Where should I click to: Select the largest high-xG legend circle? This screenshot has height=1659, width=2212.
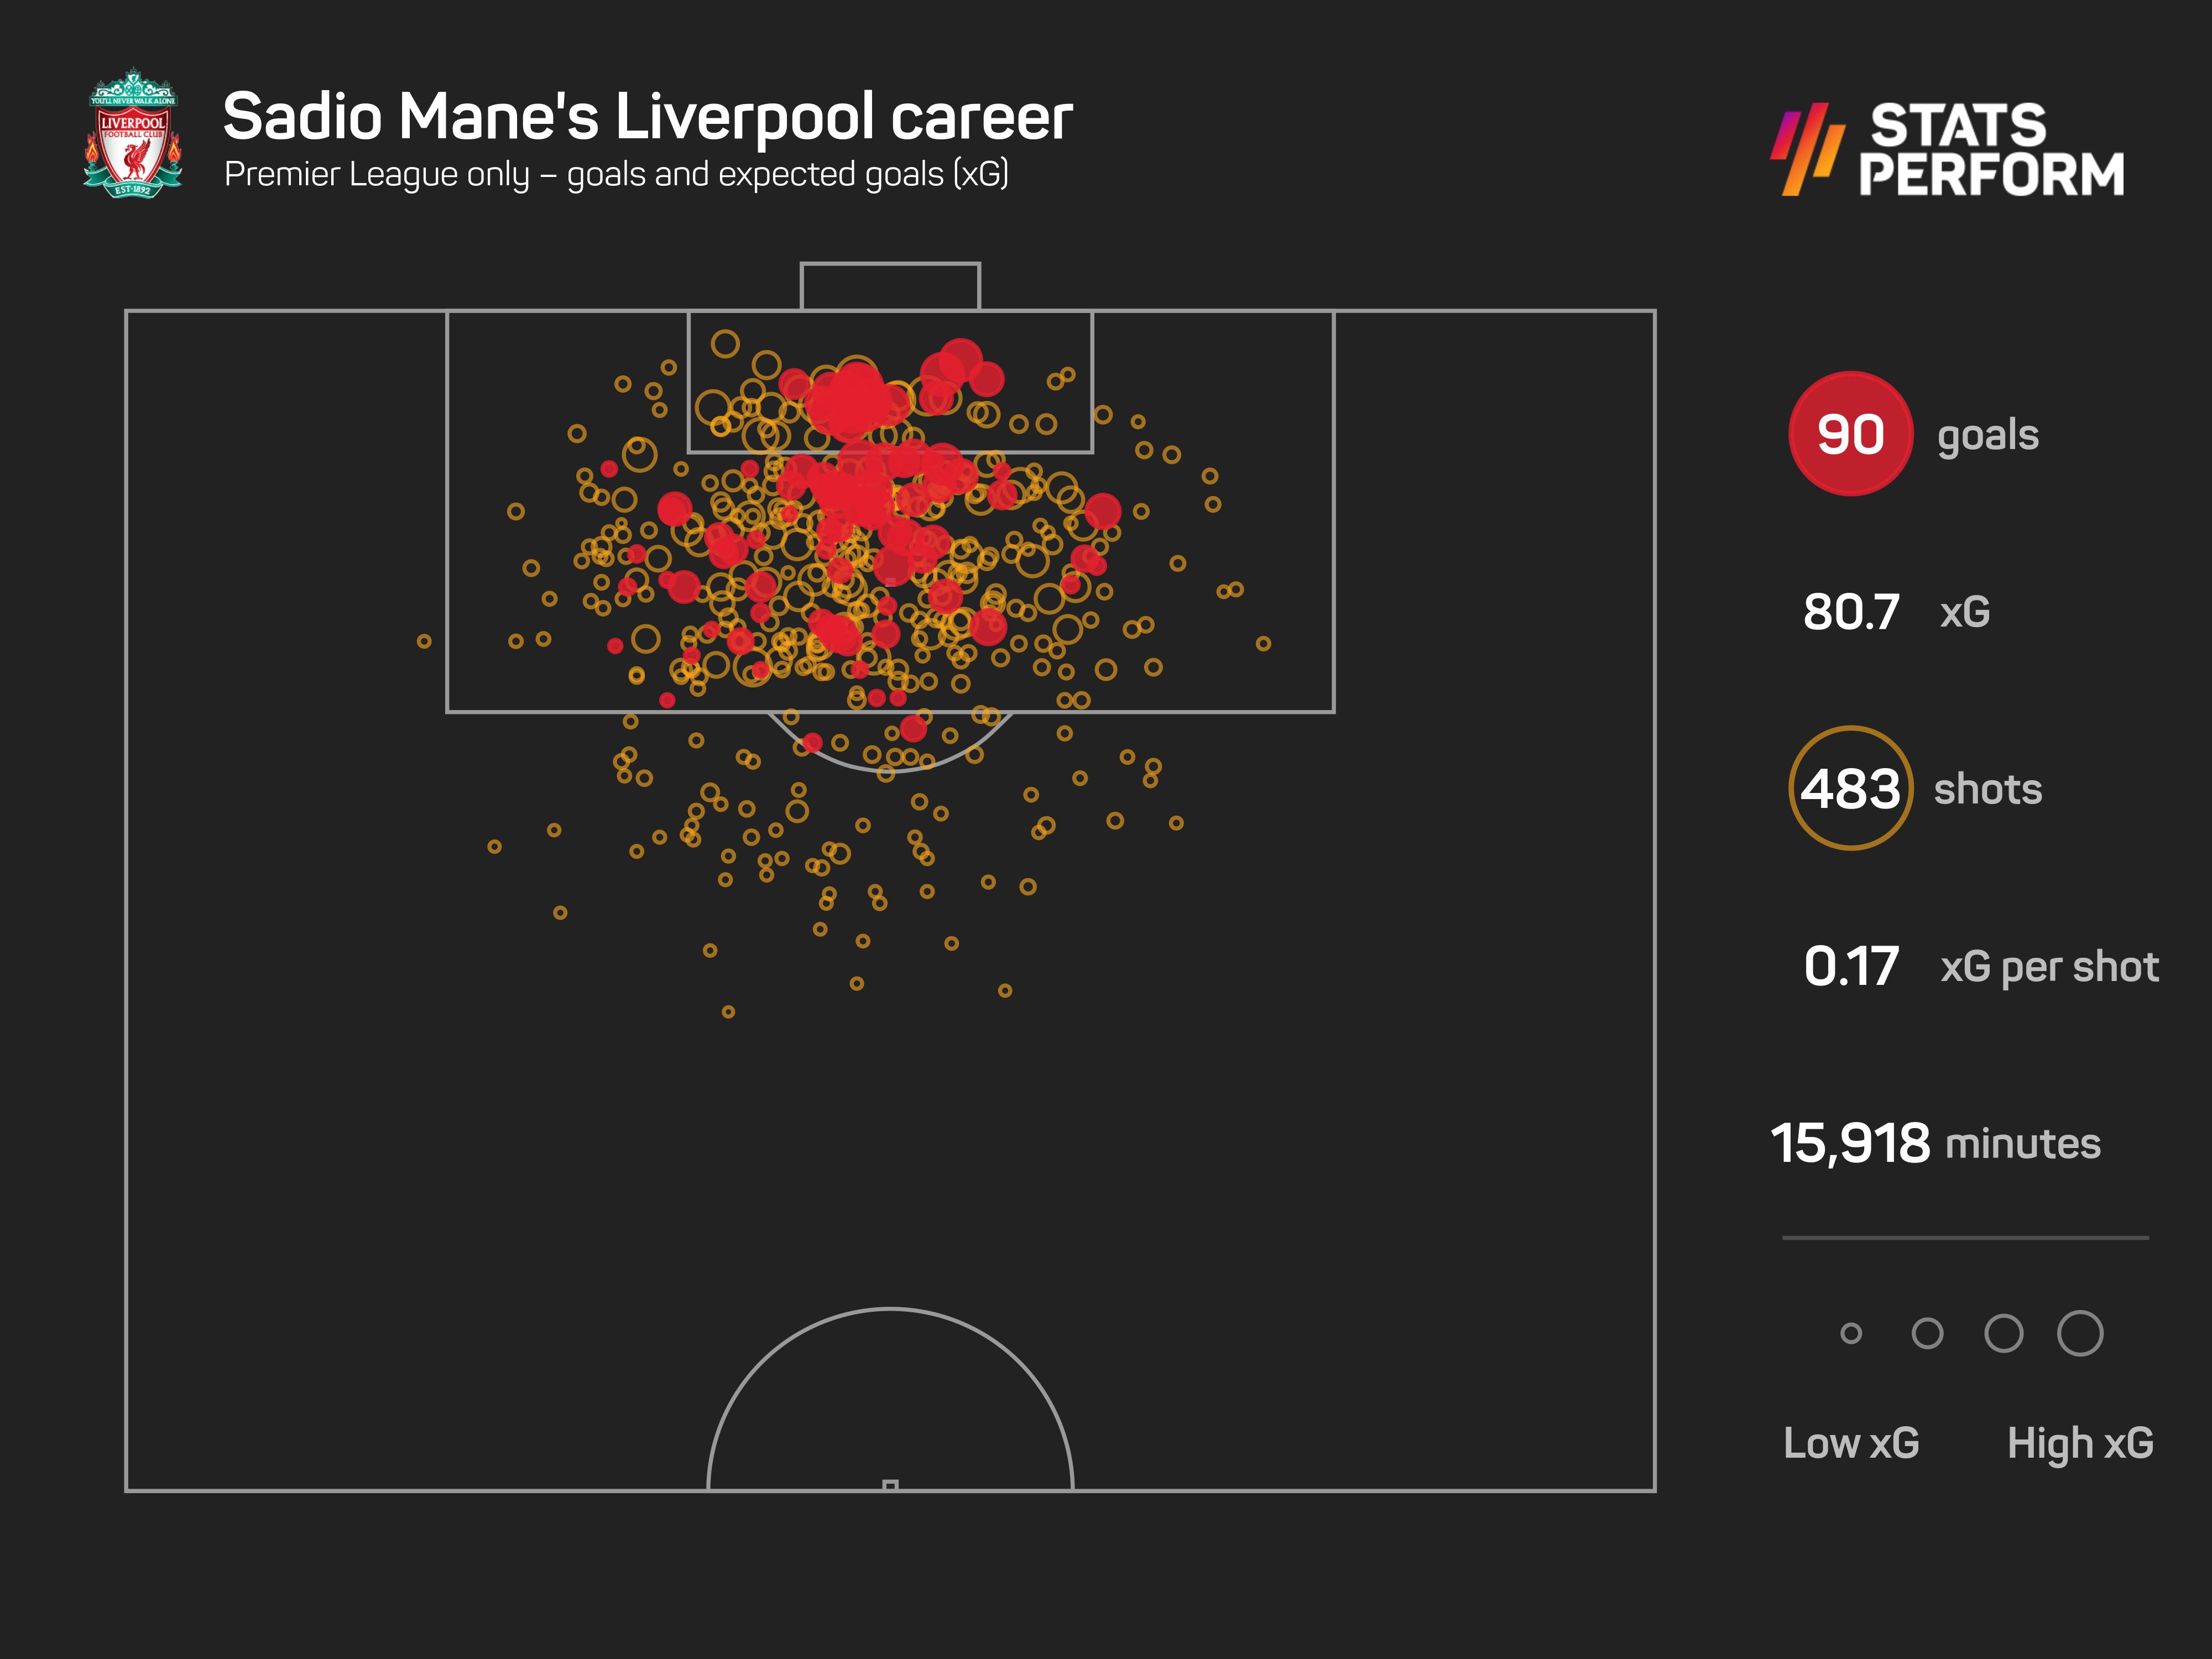2080,1333
